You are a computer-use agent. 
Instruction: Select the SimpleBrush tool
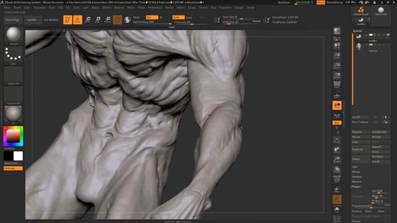[361, 11]
